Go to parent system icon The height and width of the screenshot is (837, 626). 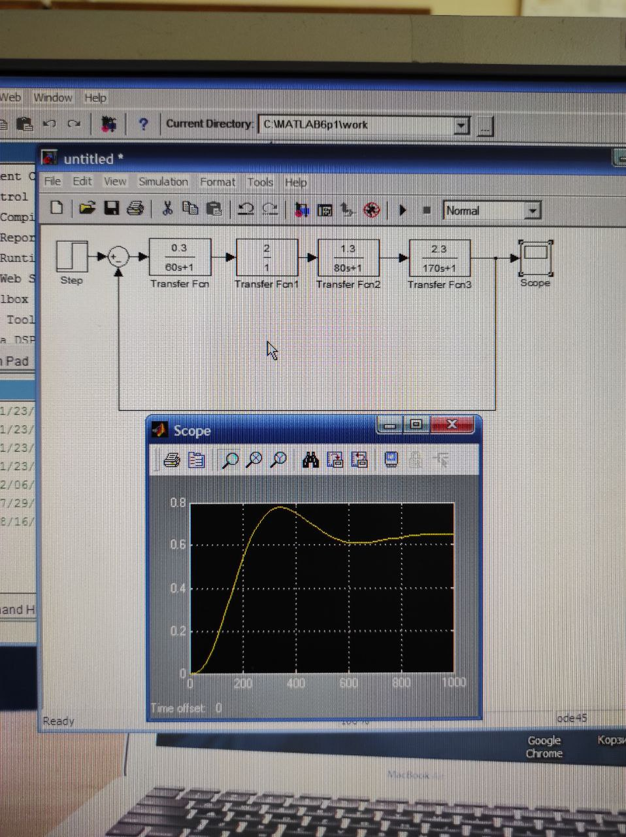point(348,210)
